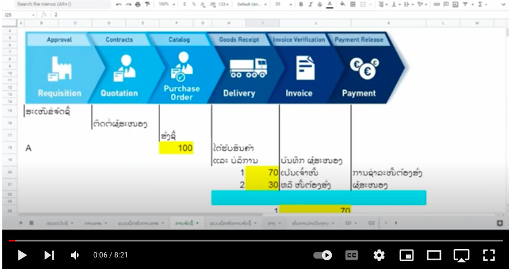Click the yellow cell with value 30
Image resolution: width=509 pixels, height=270 pixels.
tap(263, 185)
